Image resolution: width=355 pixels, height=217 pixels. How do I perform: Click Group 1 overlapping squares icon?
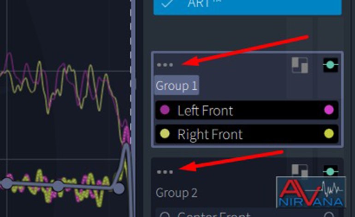[x=300, y=65]
